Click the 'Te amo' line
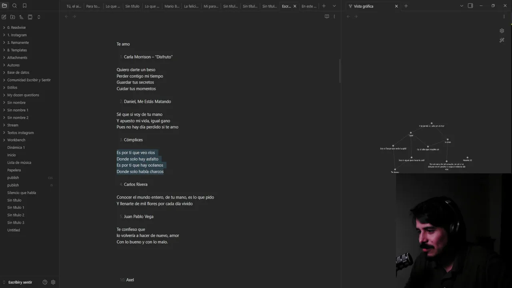Image resolution: width=512 pixels, height=288 pixels. pos(123,44)
